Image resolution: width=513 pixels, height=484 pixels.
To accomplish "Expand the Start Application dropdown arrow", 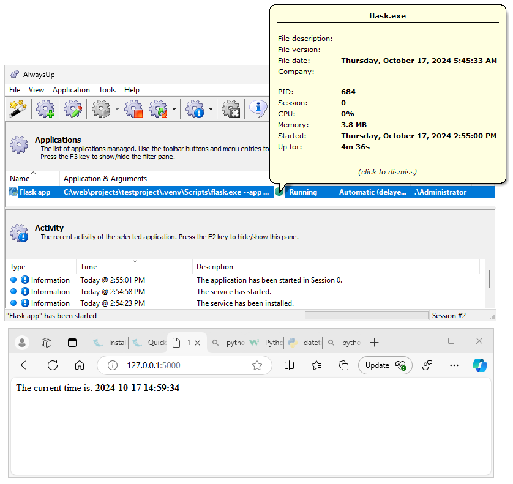I will pyautogui.click(x=116, y=110).
